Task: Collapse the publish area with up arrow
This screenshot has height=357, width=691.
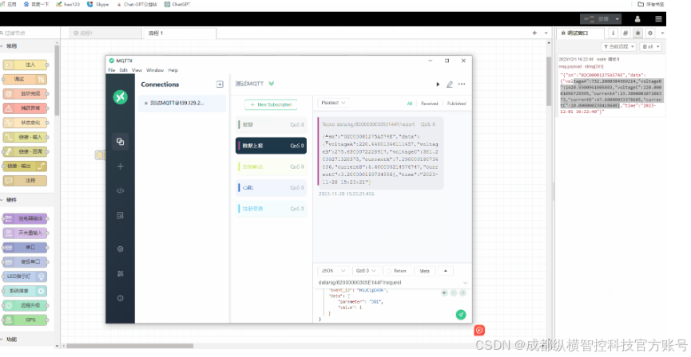Action: tap(445, 271)
